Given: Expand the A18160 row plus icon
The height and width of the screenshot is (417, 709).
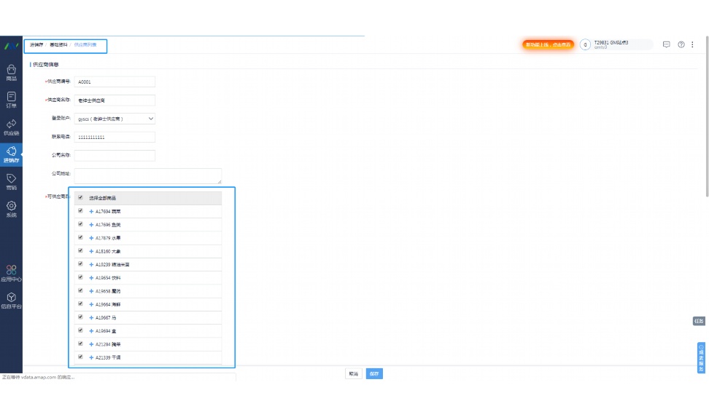Looking at the screenshot, I should [91, 251].
